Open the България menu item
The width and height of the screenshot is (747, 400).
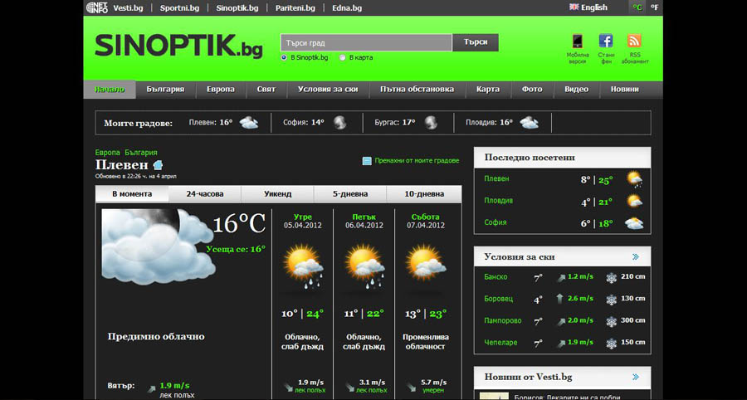pyautogui.click(x=165, y=90)
